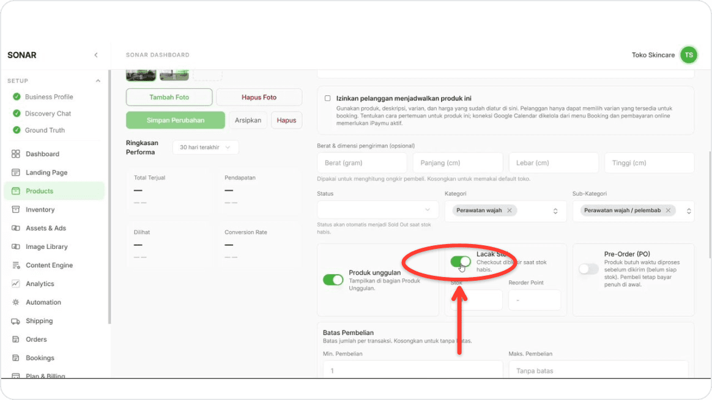The width and height of the screenshot is (712, 400).
Task: Open the 30 hari terakhir period dropdown
Action: click(x=206, y=147)
